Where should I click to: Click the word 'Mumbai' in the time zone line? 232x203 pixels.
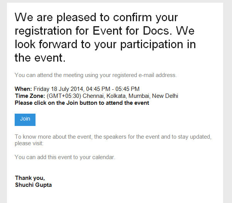coord(139,96)
